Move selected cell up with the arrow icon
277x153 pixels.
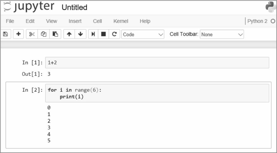(69, 34)
